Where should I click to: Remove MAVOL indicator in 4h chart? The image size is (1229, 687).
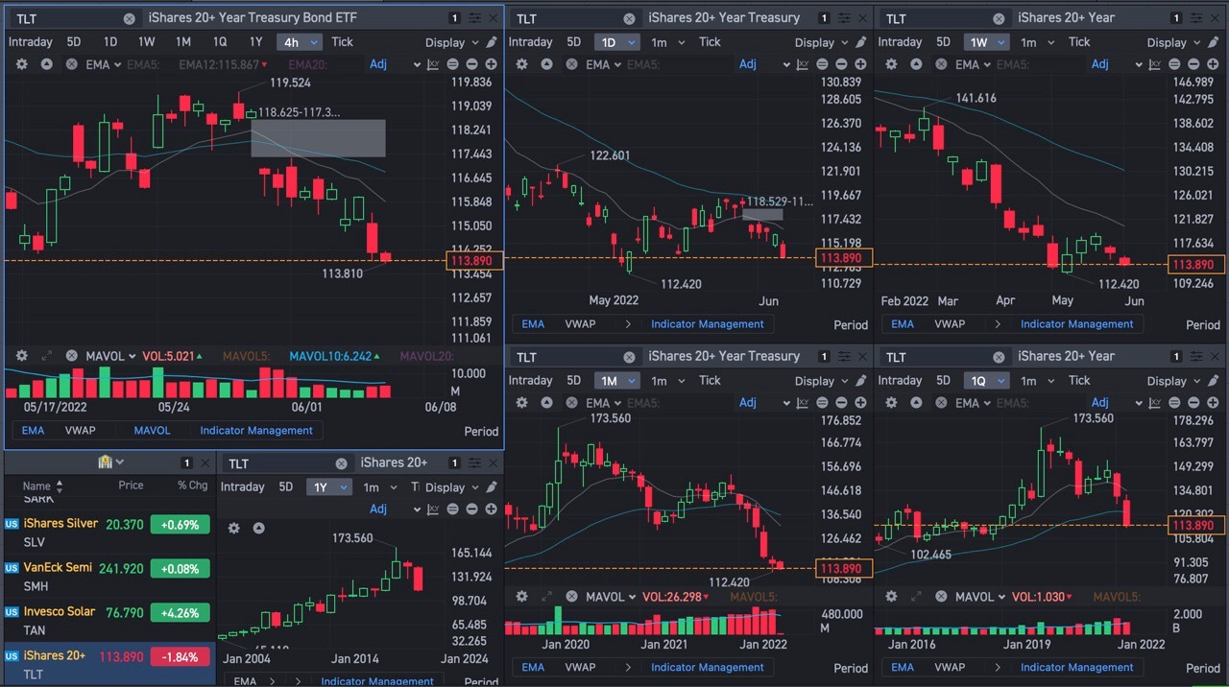point(71,356)
